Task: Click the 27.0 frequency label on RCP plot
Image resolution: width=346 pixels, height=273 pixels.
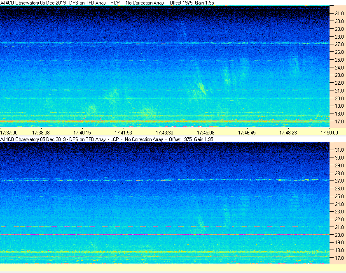Action: coord(339,44)
